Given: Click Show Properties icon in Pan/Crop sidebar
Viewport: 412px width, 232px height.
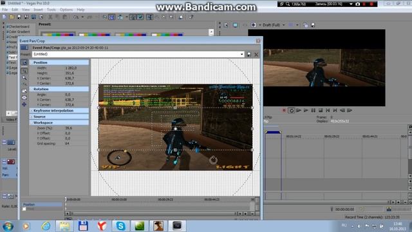Looking at the screenshot, I should (x=24, y=63).
